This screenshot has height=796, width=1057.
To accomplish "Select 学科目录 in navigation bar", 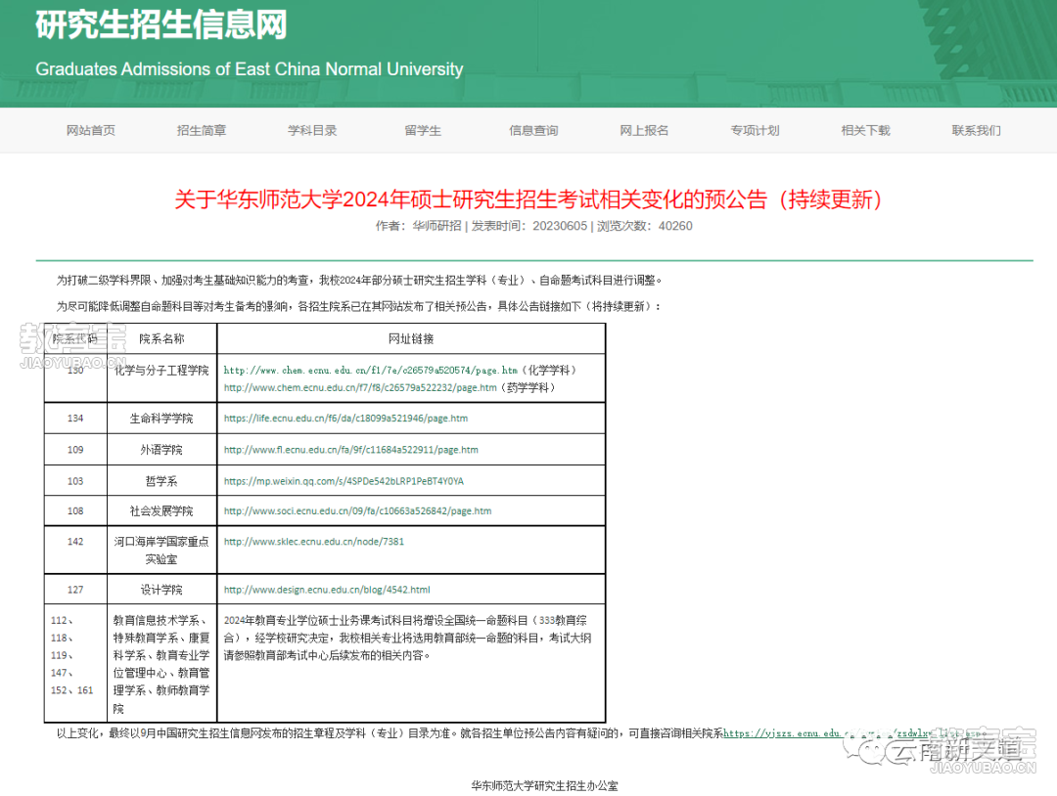I will 312,131.
